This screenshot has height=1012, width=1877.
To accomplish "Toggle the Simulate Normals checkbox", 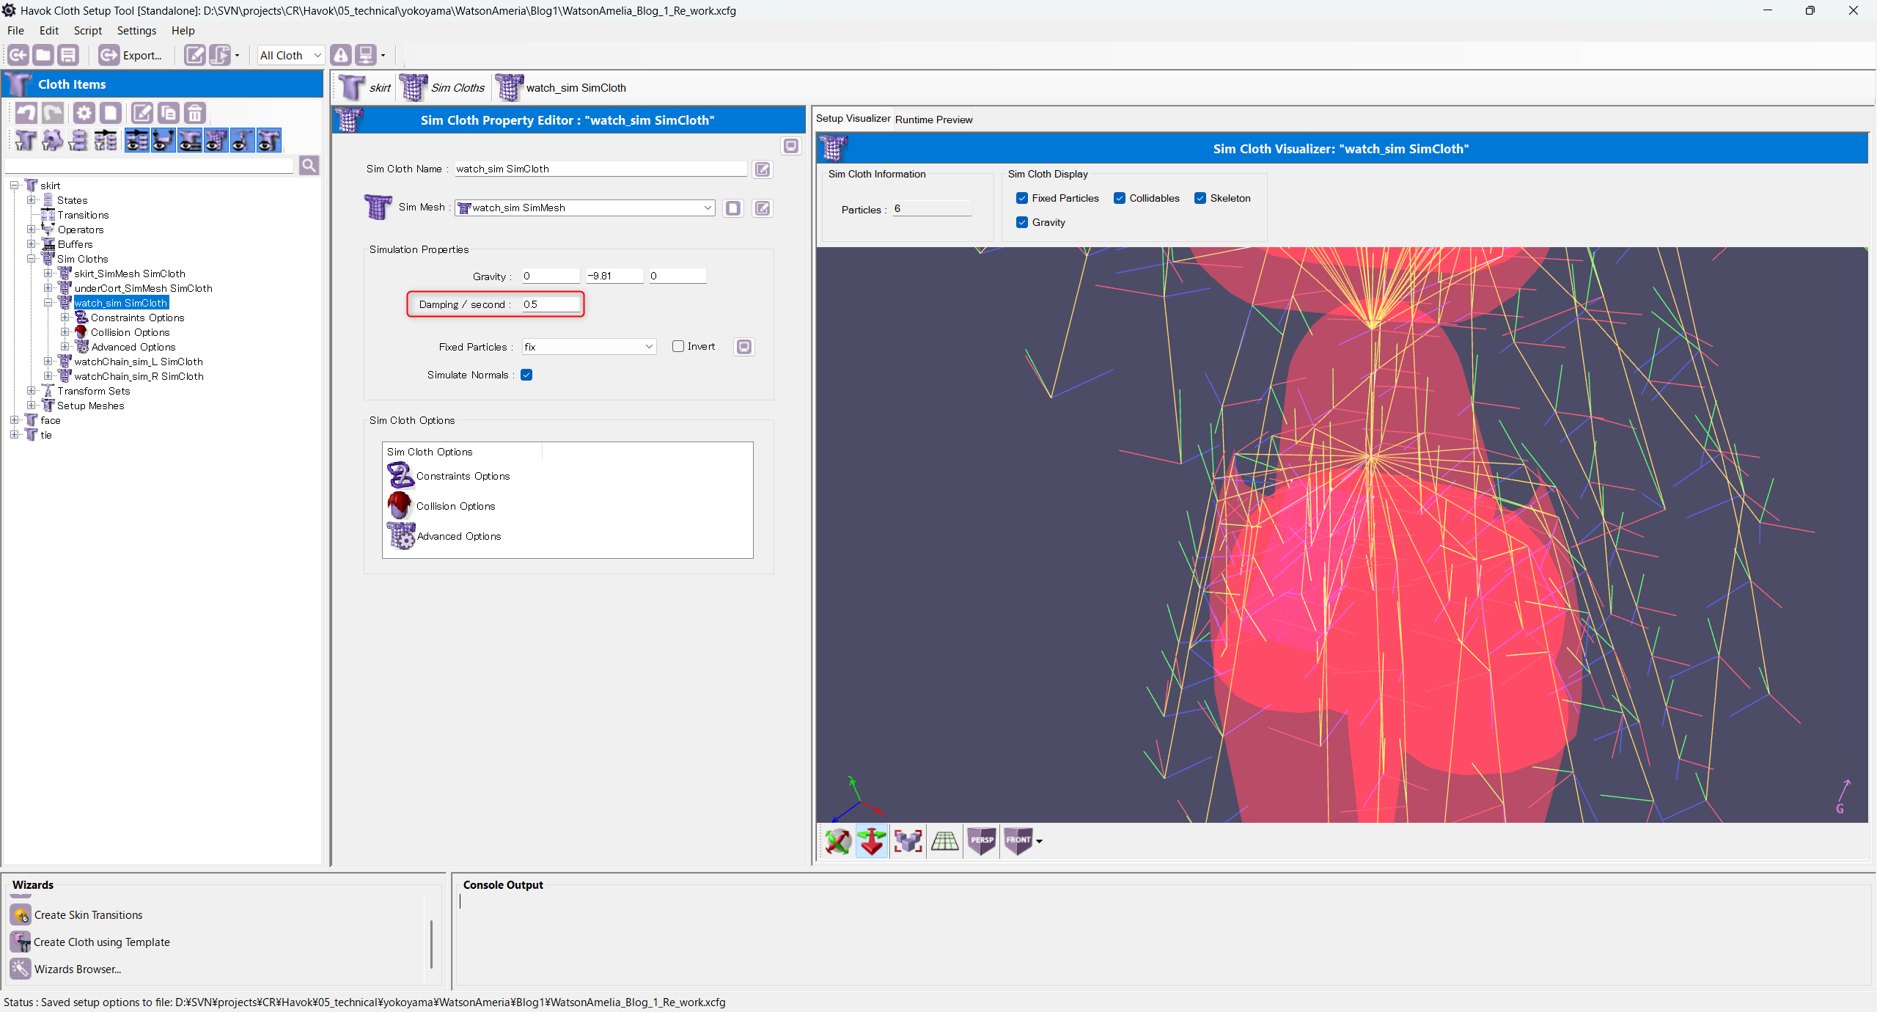I will coord(526,375).
